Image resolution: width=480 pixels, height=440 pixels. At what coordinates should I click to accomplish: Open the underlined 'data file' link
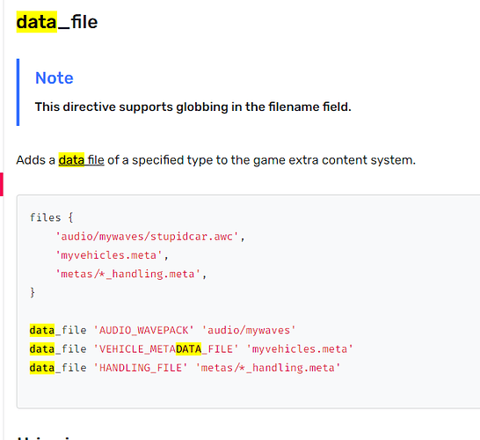click(x=81, y=160)
